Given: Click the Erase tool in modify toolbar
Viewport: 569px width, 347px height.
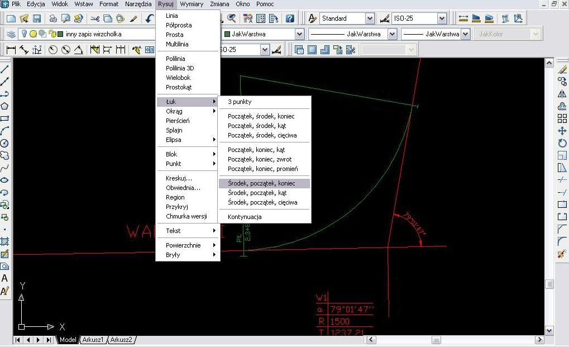Looking at the screenshot, I should tap(562, 69).
